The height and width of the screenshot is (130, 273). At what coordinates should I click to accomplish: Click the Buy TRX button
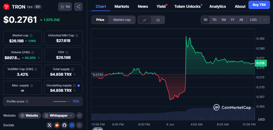coord(259,5)
